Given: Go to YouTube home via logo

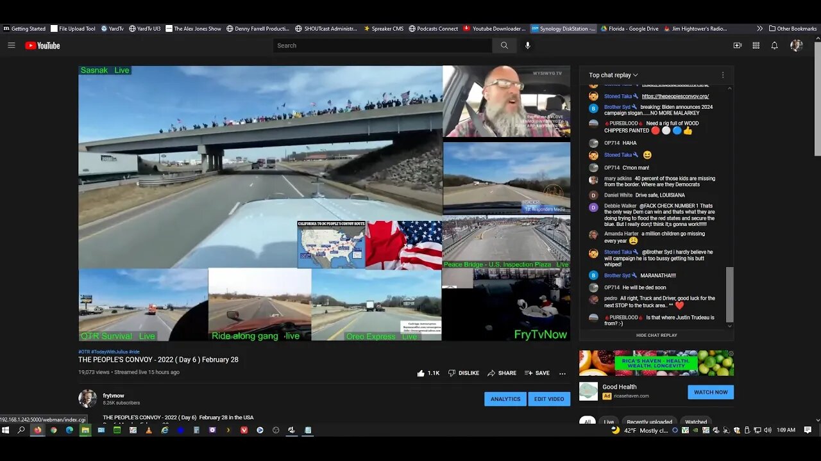Looking at the screenshot, I should point(42,45).
